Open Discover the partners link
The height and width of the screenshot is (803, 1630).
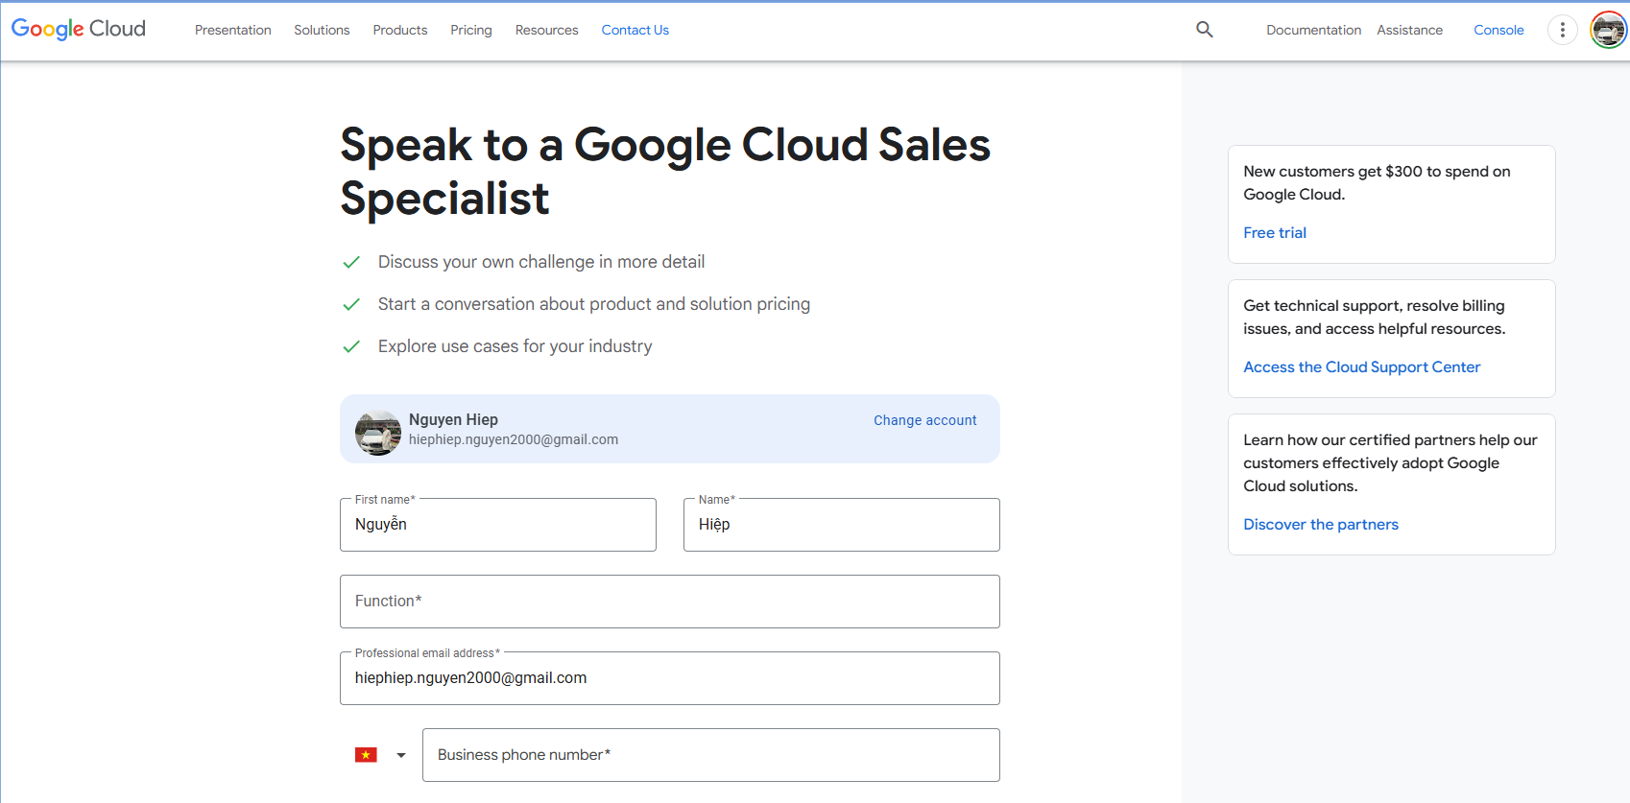[1321, 524]
